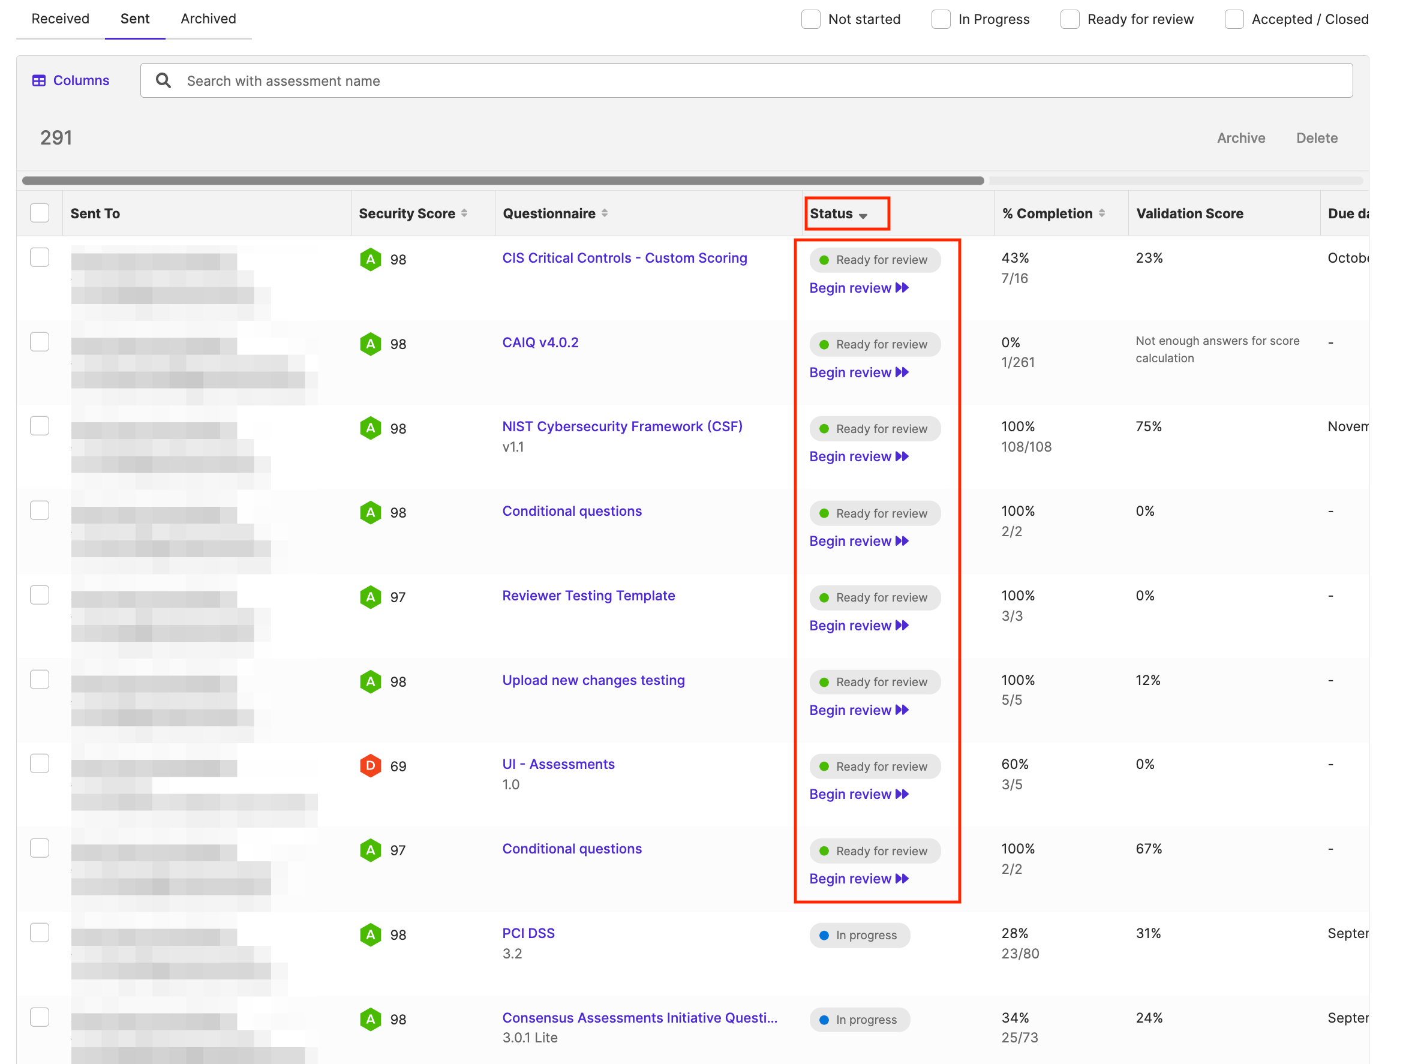Select the Reviewer Testing Template row checkbox
The width and height of the screenshot is (1406, 1064).
point(40,595)
